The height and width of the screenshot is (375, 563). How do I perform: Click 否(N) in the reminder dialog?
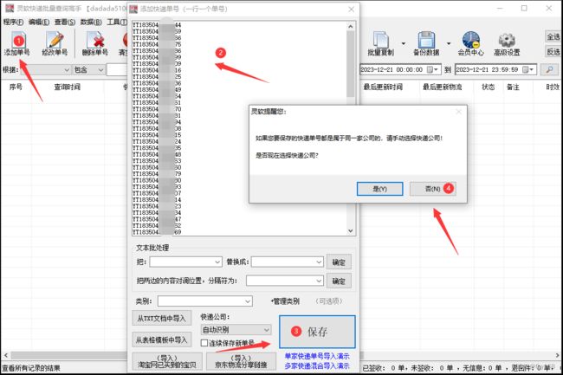(x=433, y=189)
